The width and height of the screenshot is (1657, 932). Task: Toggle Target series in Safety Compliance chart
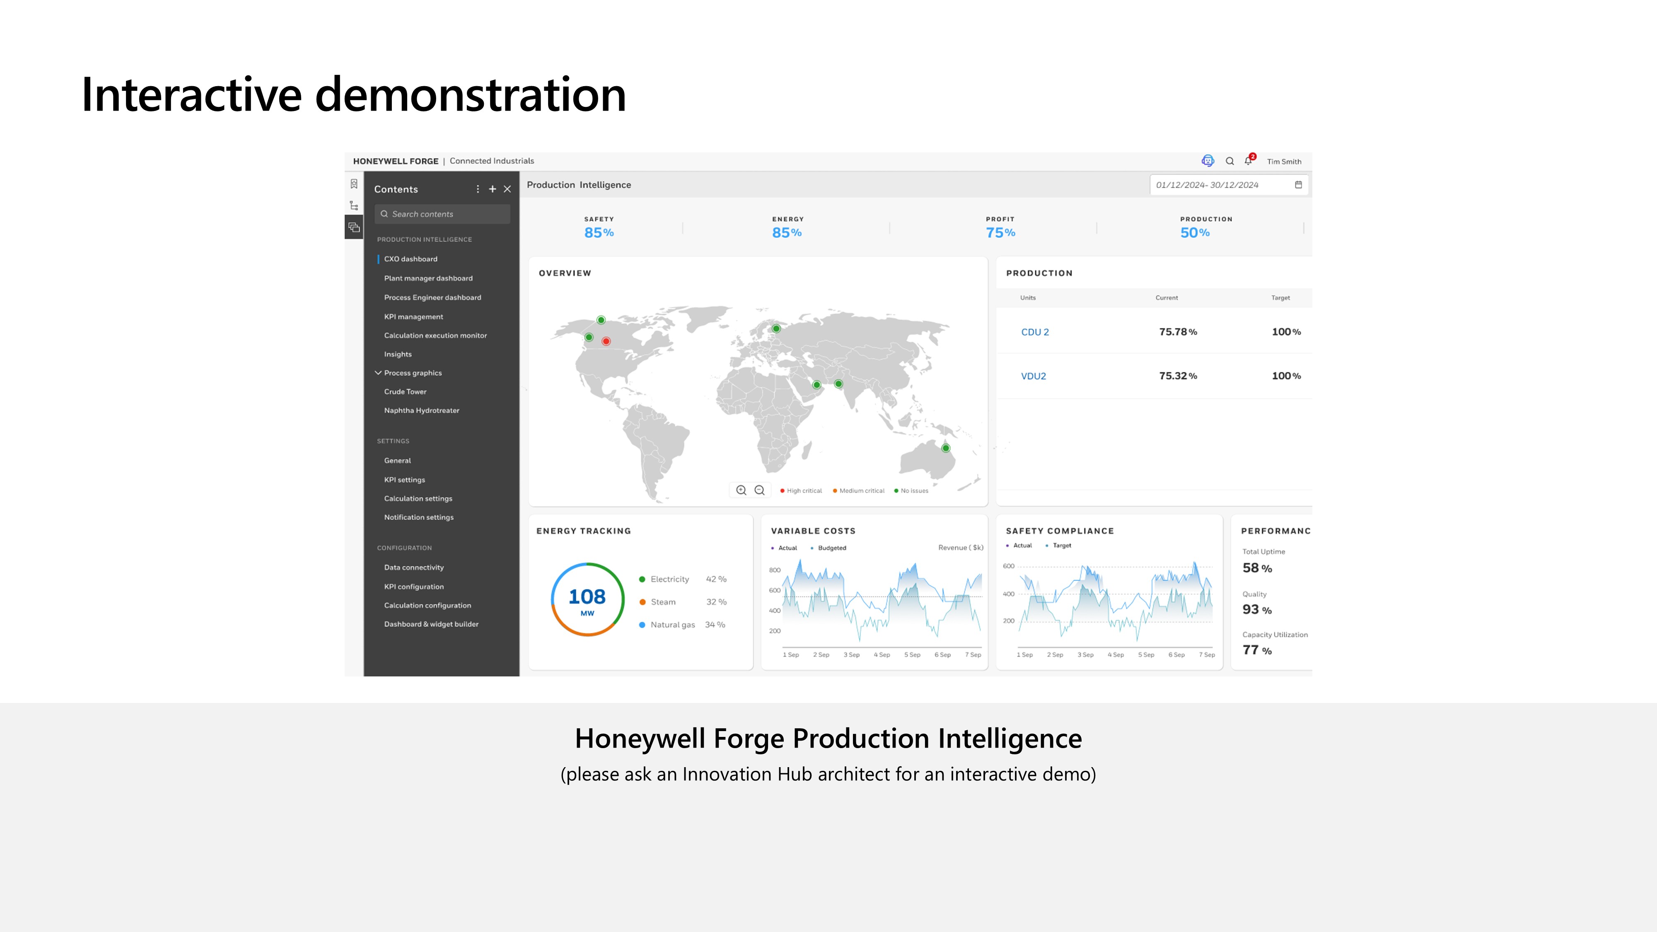(1059, 546)
